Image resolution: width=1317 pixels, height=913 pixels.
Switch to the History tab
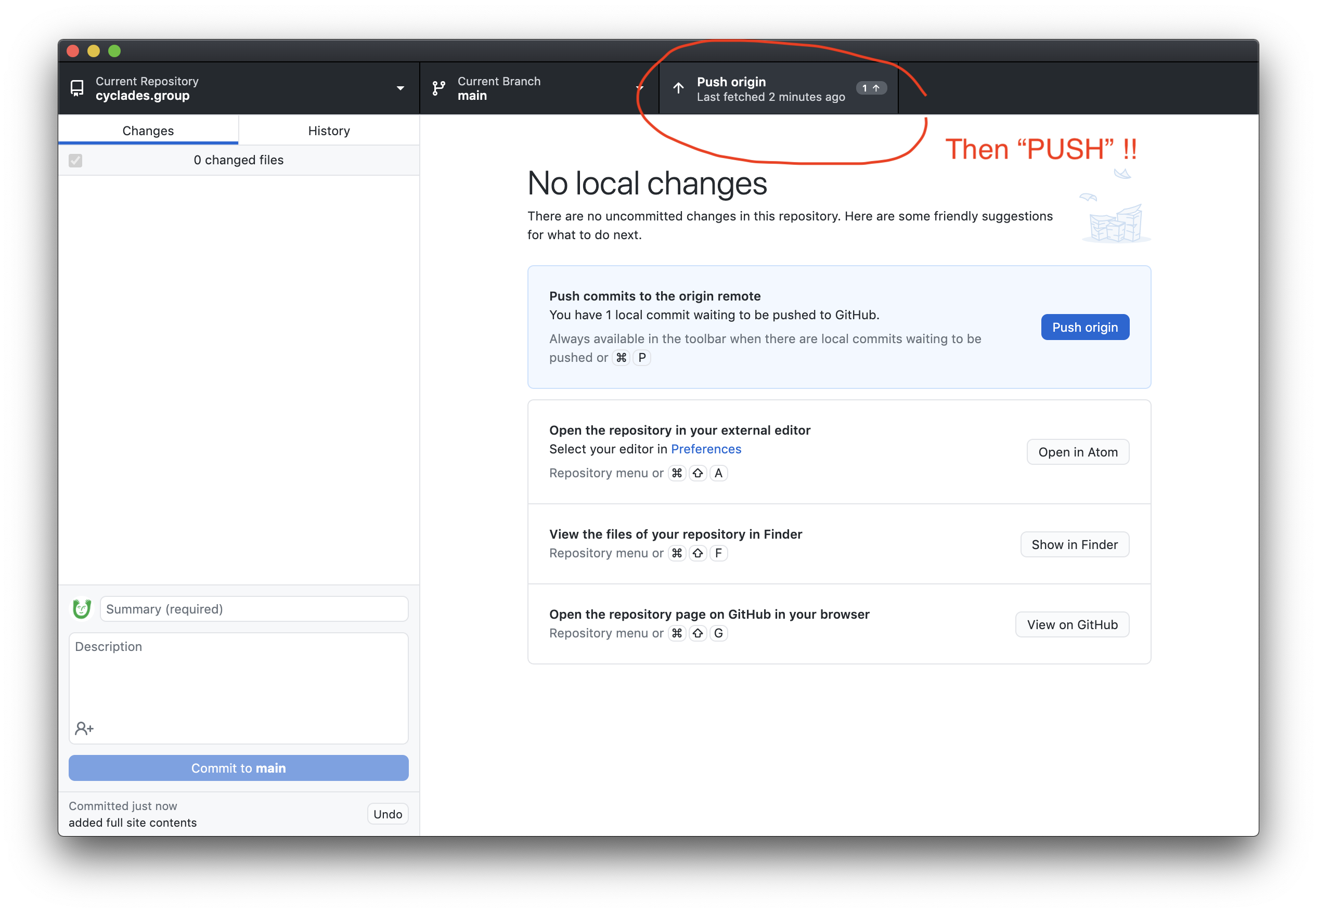click(329, 131)
